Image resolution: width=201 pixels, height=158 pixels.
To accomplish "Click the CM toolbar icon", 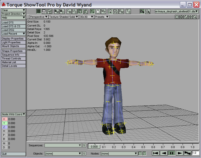I will 69,11.
